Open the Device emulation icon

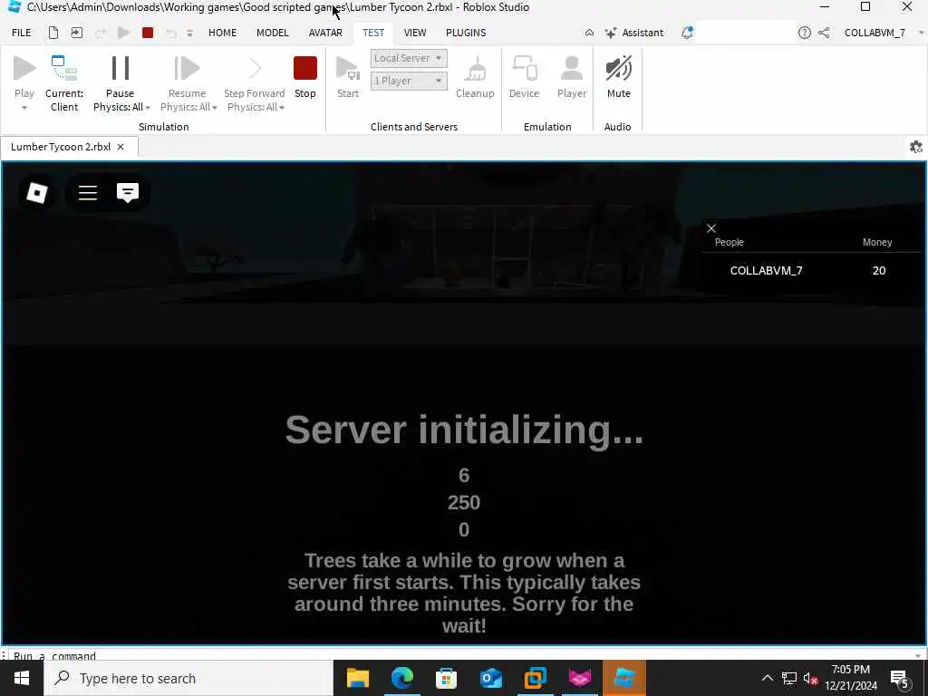tap(525, 68)
